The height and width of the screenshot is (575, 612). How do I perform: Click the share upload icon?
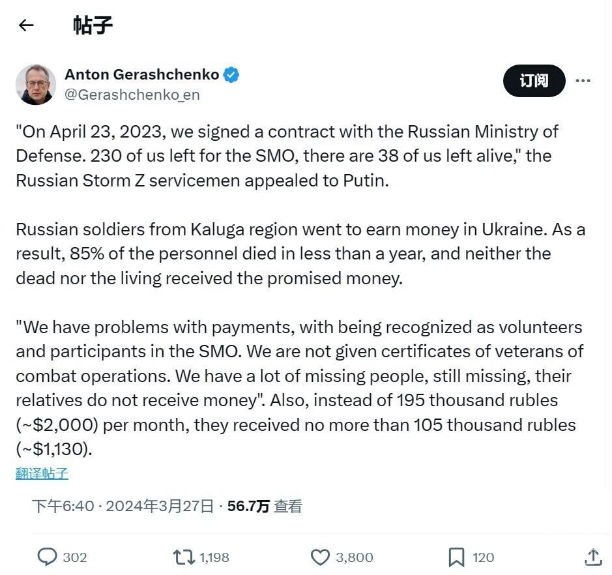tap(592, 557)
